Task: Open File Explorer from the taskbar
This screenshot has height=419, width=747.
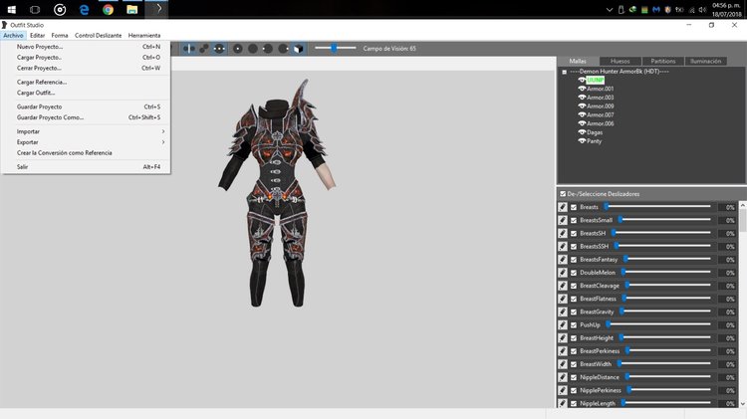Action: click(x=131, y=10)
